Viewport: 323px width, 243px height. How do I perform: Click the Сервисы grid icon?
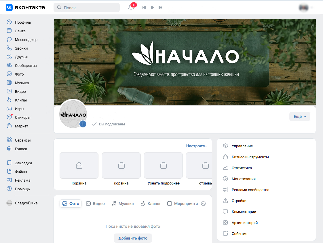[9, 140]
